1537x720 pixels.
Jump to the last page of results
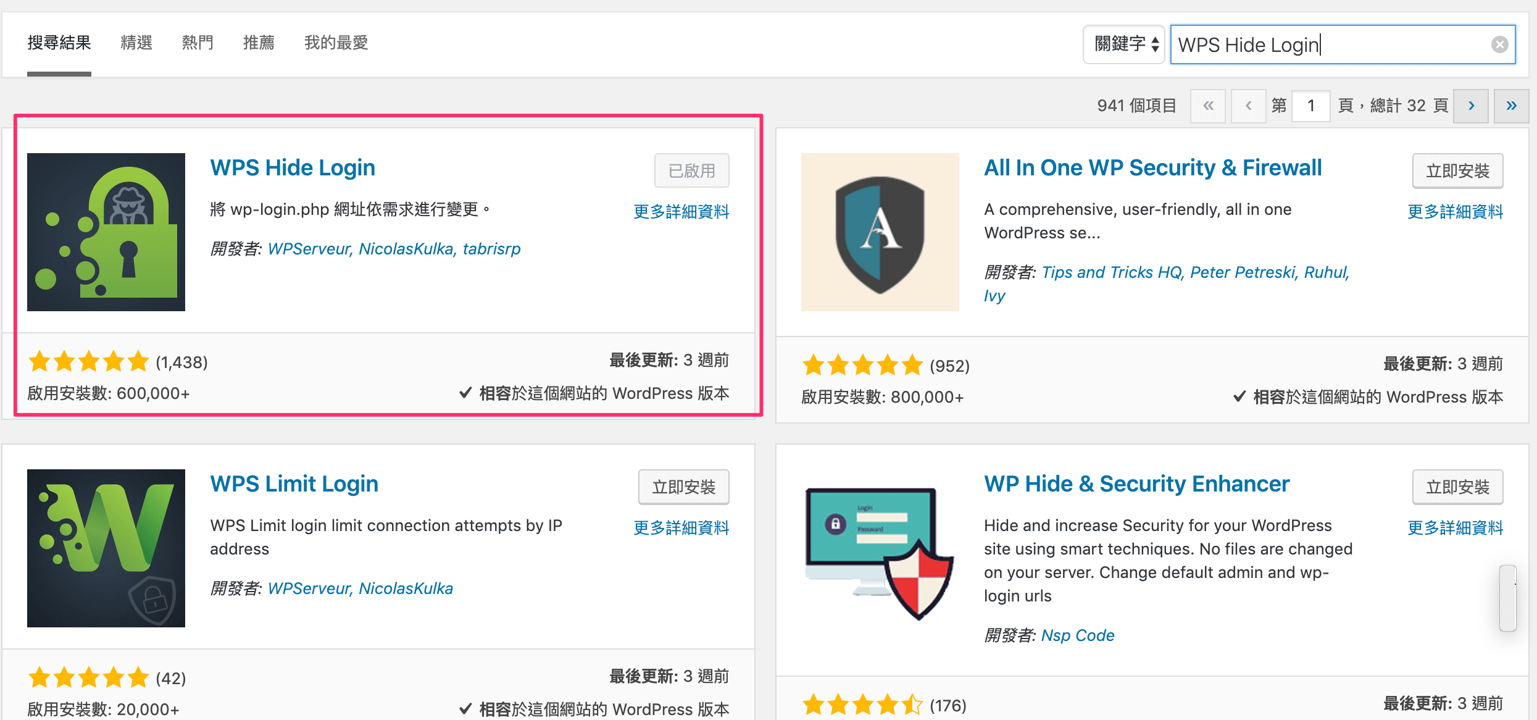coord(1511,106)
